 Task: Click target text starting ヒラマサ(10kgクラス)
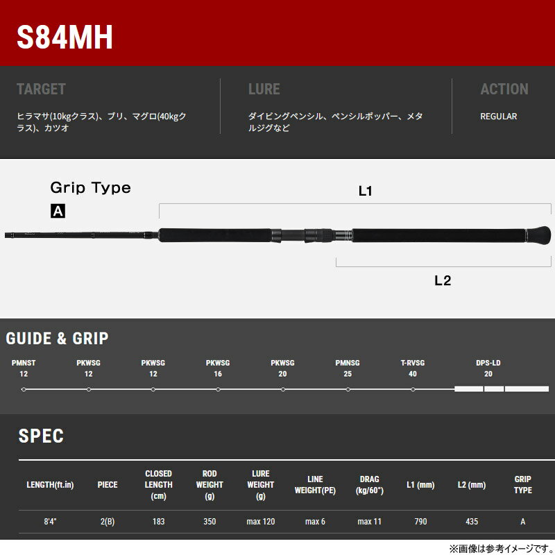101,122
